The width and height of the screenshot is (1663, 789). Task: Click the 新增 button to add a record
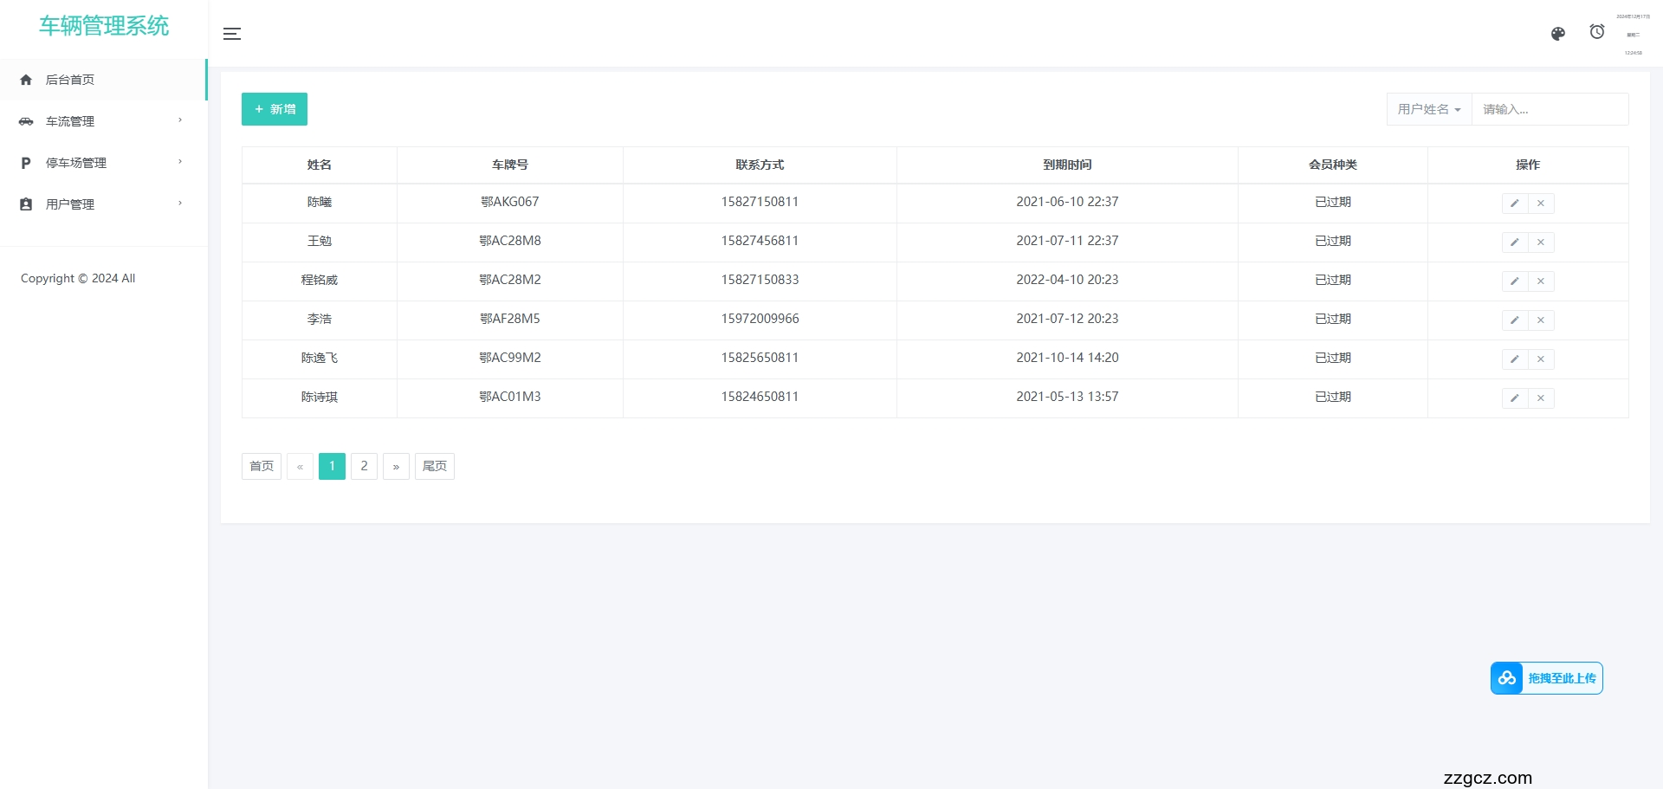274,109
